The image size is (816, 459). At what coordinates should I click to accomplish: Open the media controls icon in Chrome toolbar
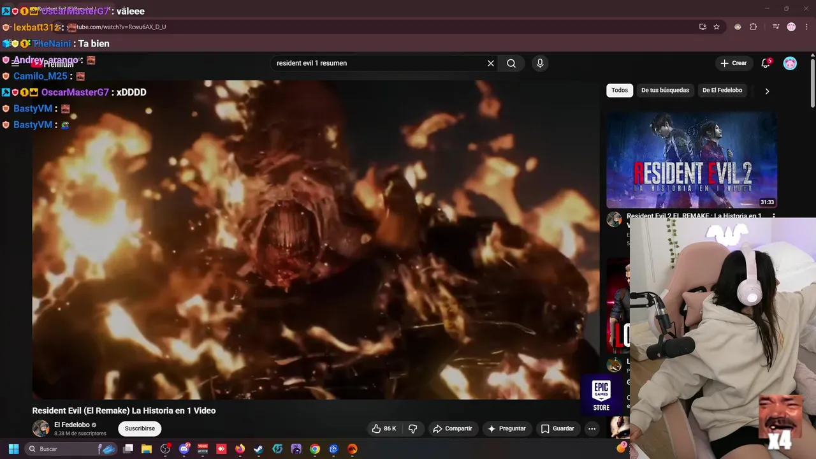point(776,27)
